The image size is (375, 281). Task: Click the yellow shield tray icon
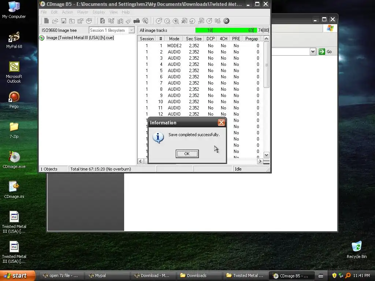coord(334,276)
